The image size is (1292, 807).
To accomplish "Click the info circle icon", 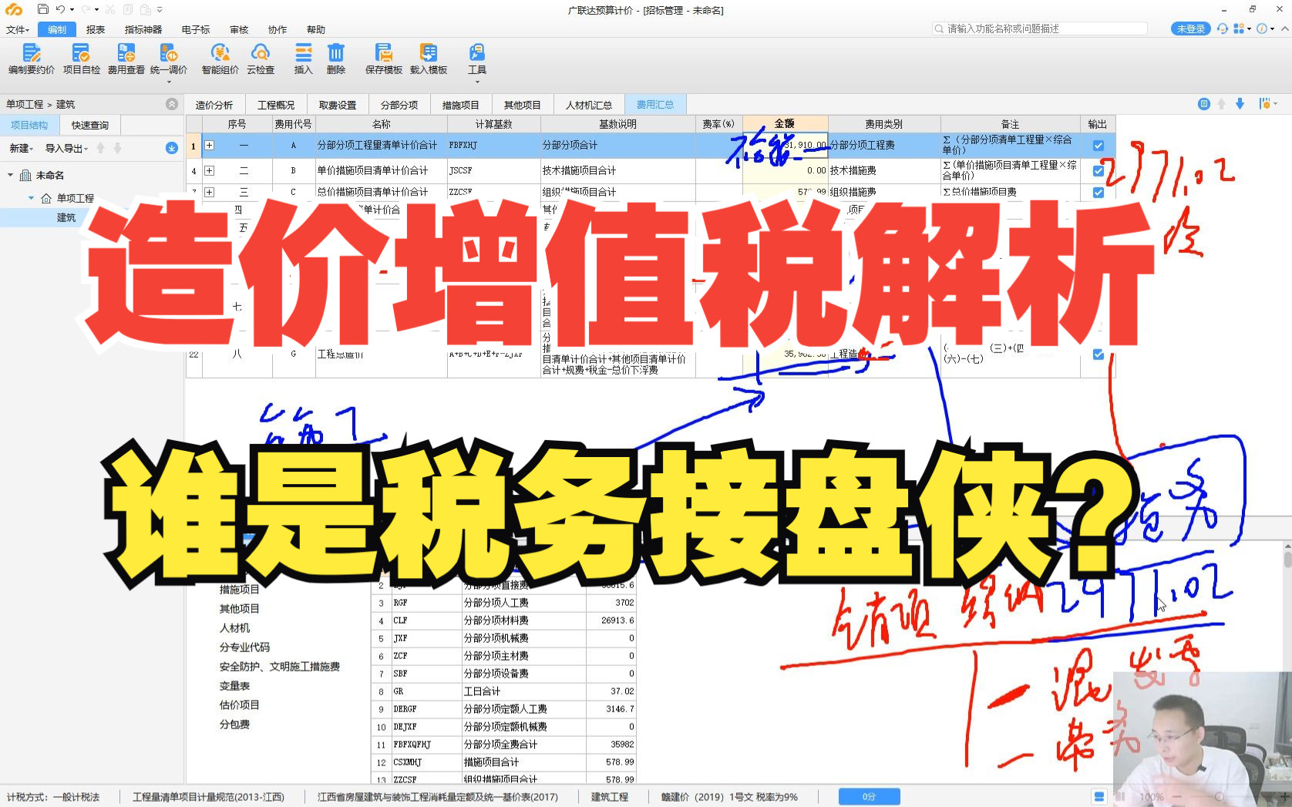I will click(1262, 29).
